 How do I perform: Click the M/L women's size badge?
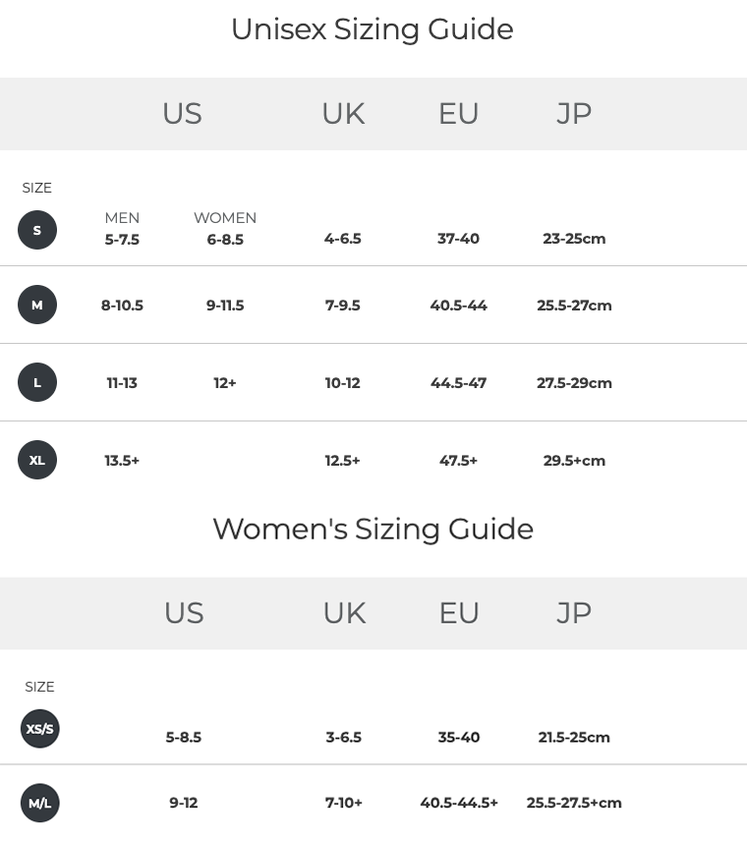click(x=39, y=803)
